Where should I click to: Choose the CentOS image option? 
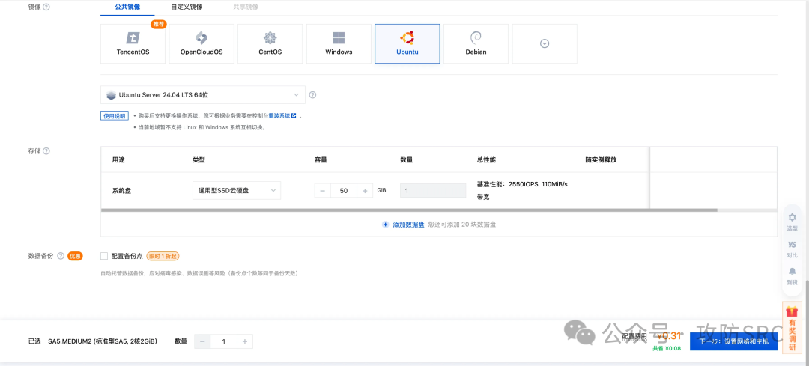click(270, 44)
